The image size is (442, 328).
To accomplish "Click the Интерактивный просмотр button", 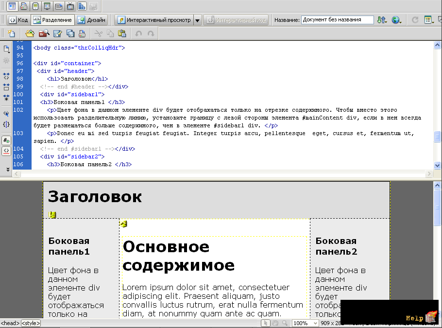I will [154, 20].
